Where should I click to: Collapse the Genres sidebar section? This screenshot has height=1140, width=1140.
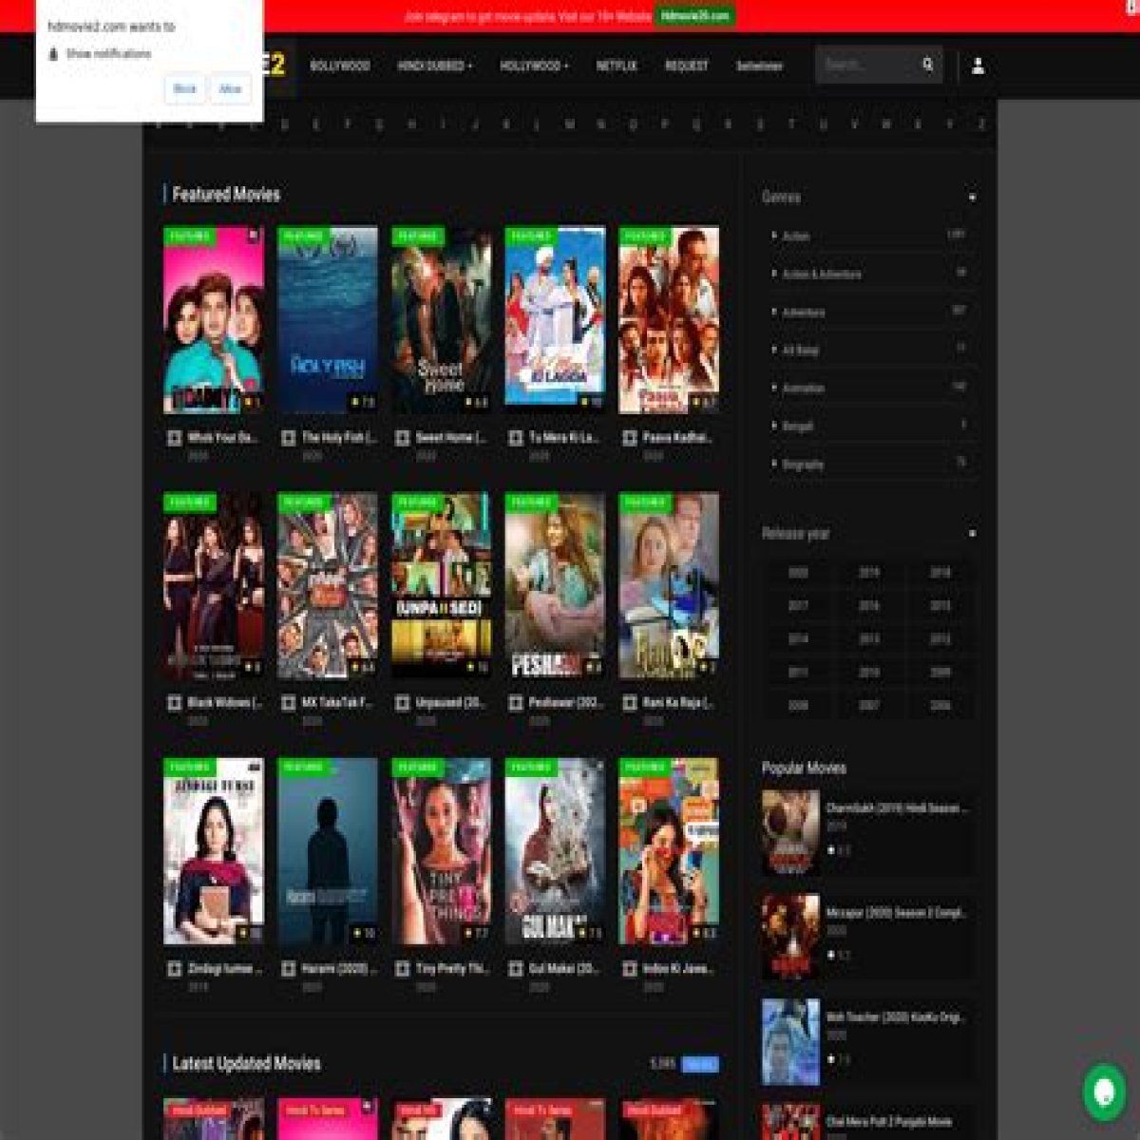pyautogui.click(x=972, y=198)
